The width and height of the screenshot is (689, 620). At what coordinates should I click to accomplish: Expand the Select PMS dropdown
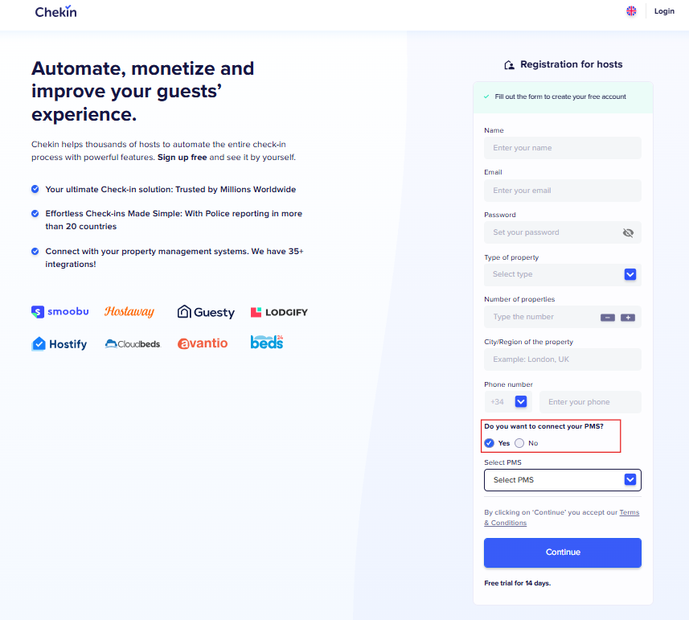coord(630,480)
